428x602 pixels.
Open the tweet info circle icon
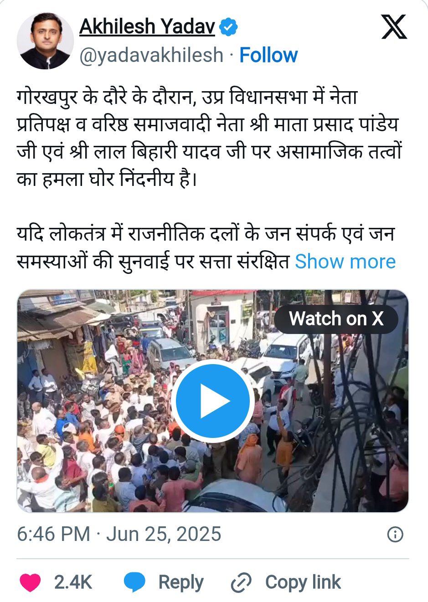click(x=395, y=535)
